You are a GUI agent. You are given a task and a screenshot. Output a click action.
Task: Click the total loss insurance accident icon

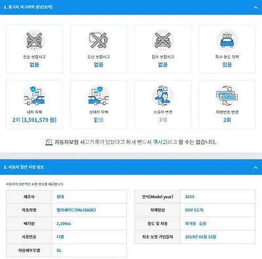[x=34, y=41]
